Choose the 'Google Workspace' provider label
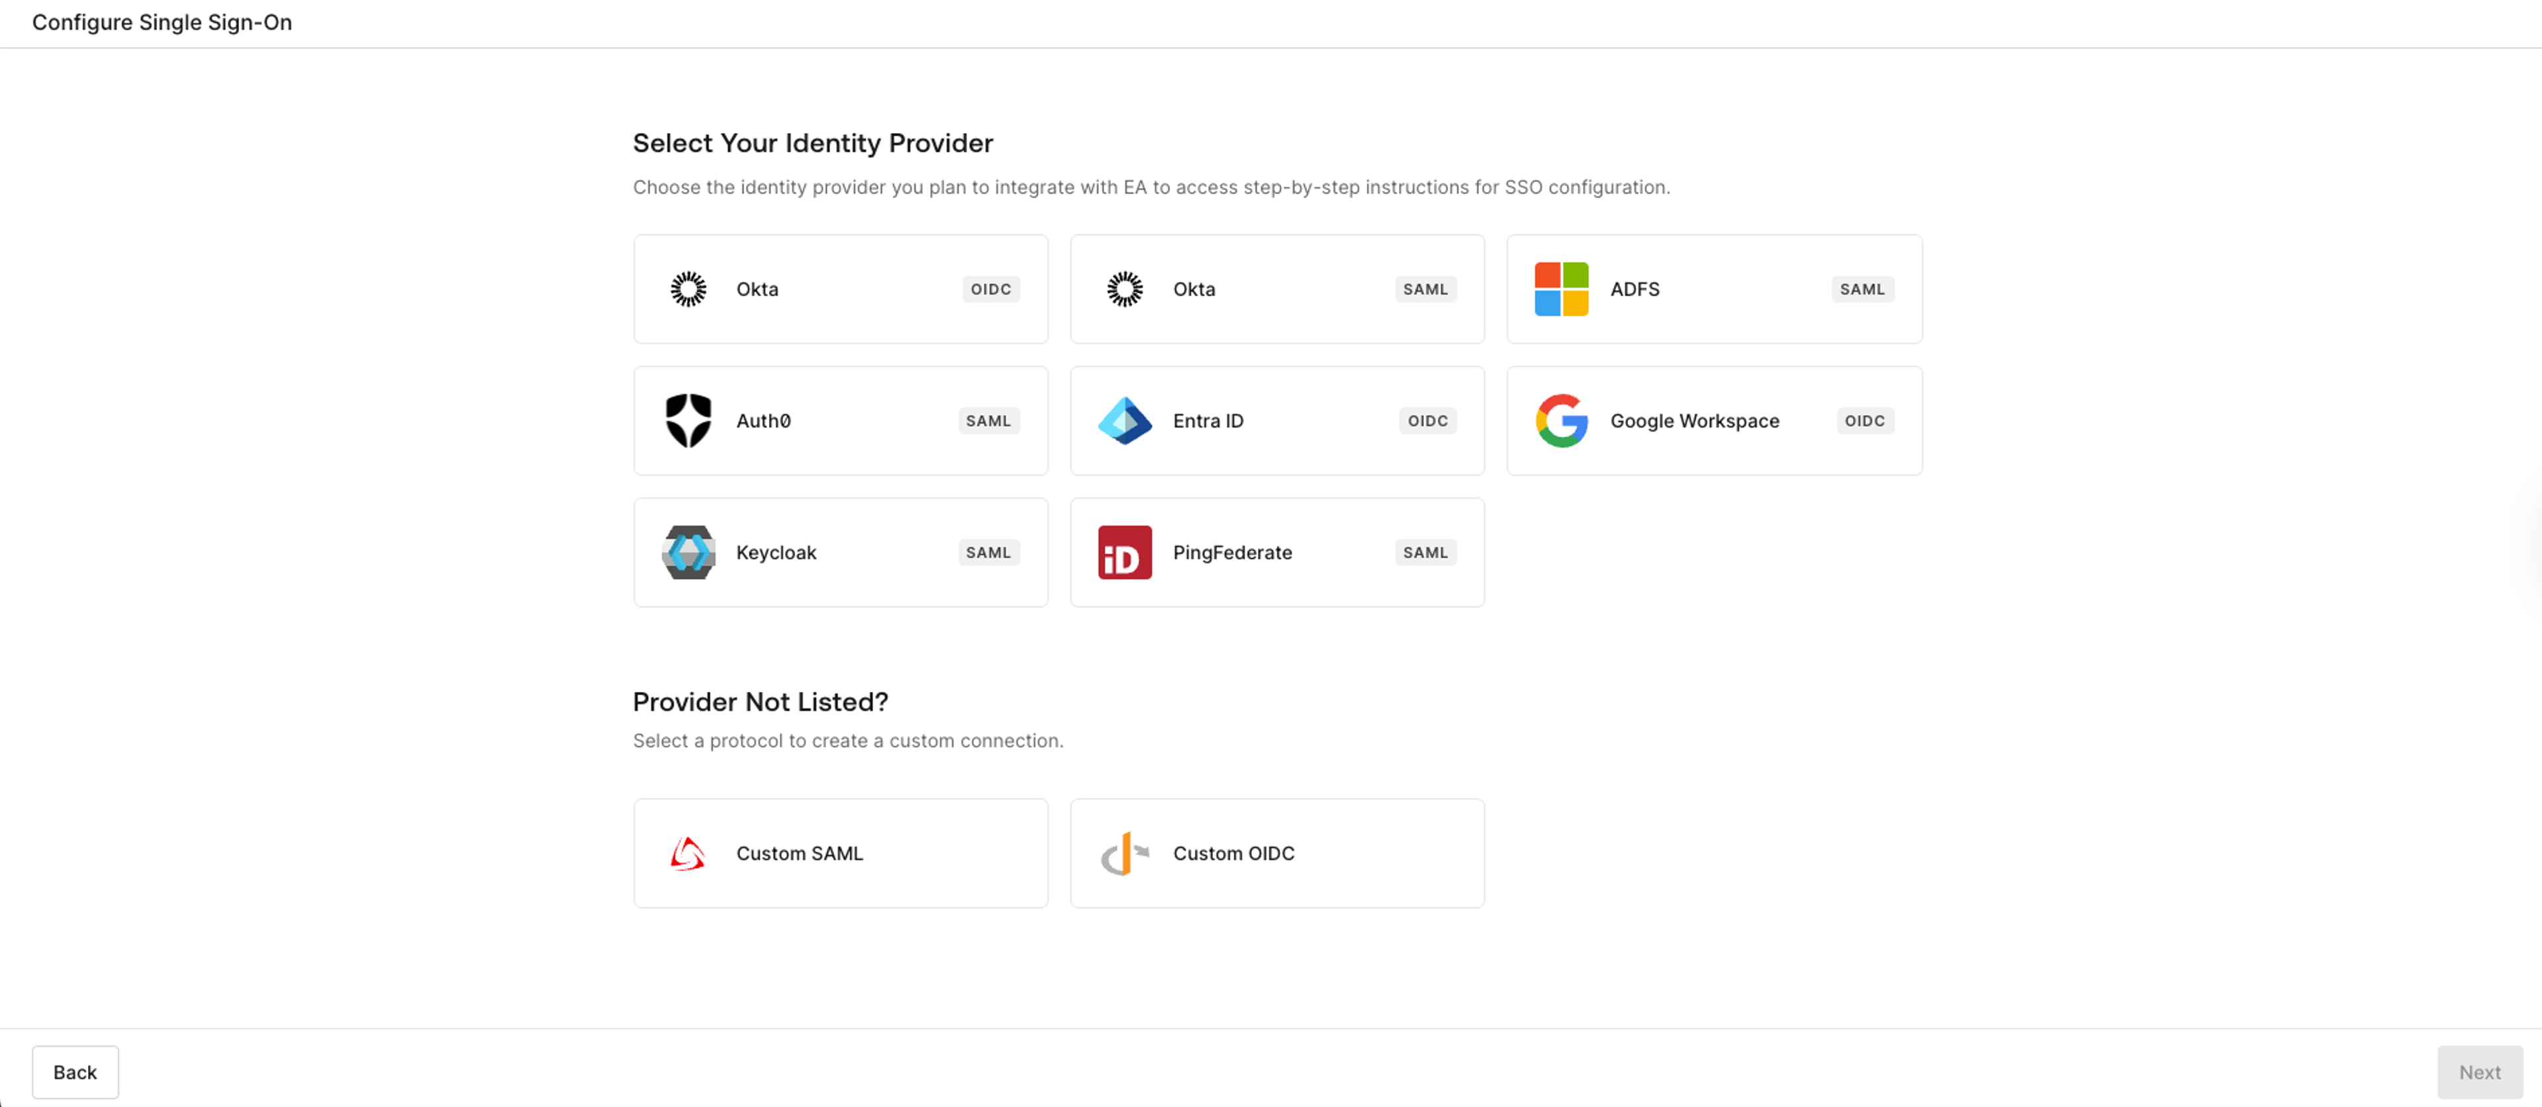Viewport: 2542px width, 1107px height. [1695, 421]
